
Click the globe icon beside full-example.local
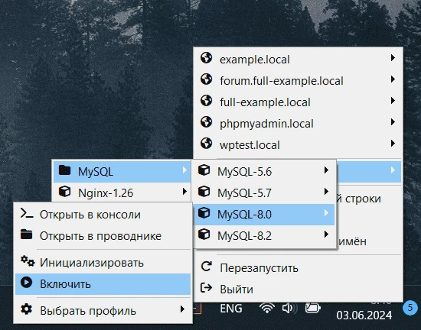coord(206,101)
